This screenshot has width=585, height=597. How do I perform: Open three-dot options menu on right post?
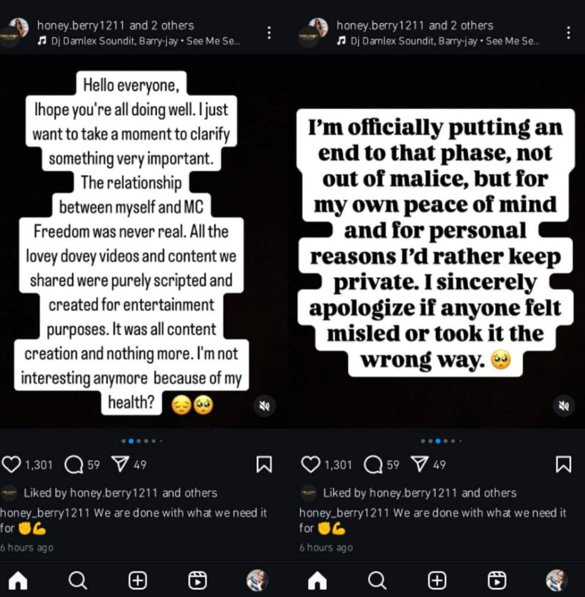[569, 33]
